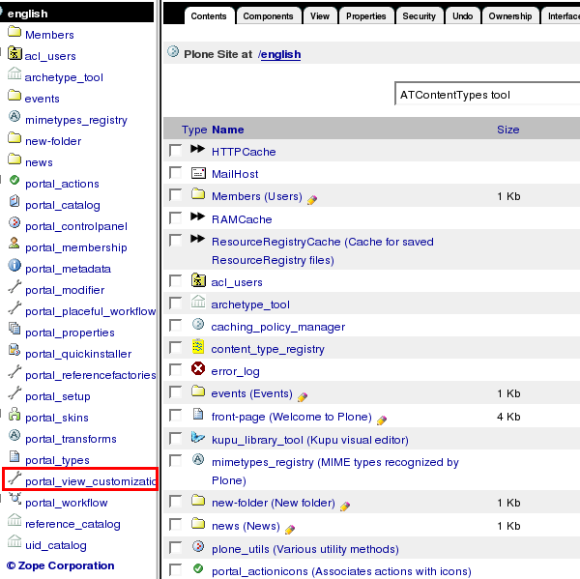Click the pencil icon beside news (News)
580x579 pixels.
point(290,530)
